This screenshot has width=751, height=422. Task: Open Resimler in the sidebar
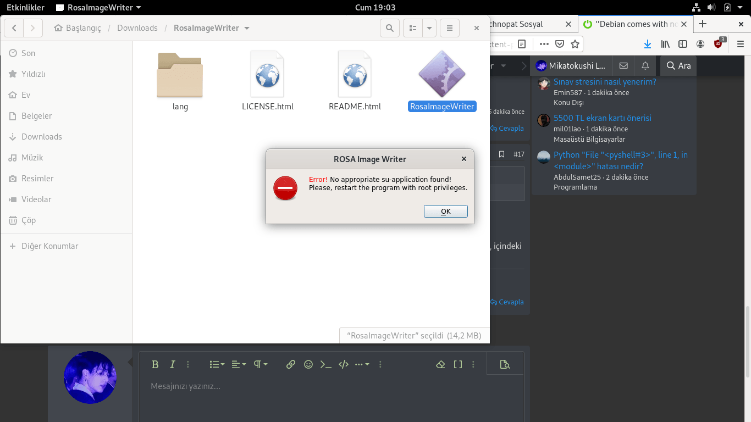click(x=66, y=179)
